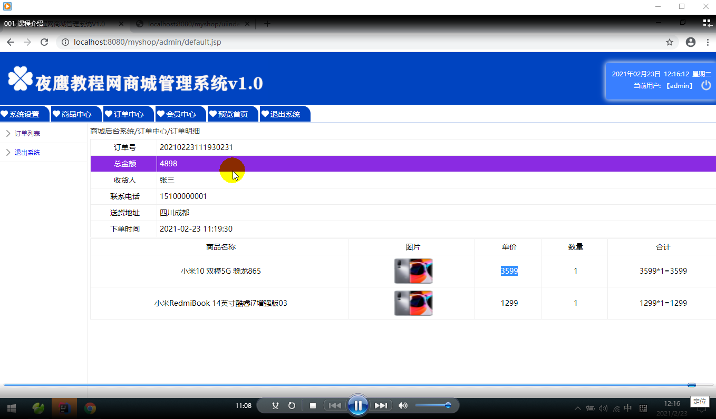Click the 小米10 product thumbnail image
Viewport: 716px width, 419px height.
[x=413, y=271]
